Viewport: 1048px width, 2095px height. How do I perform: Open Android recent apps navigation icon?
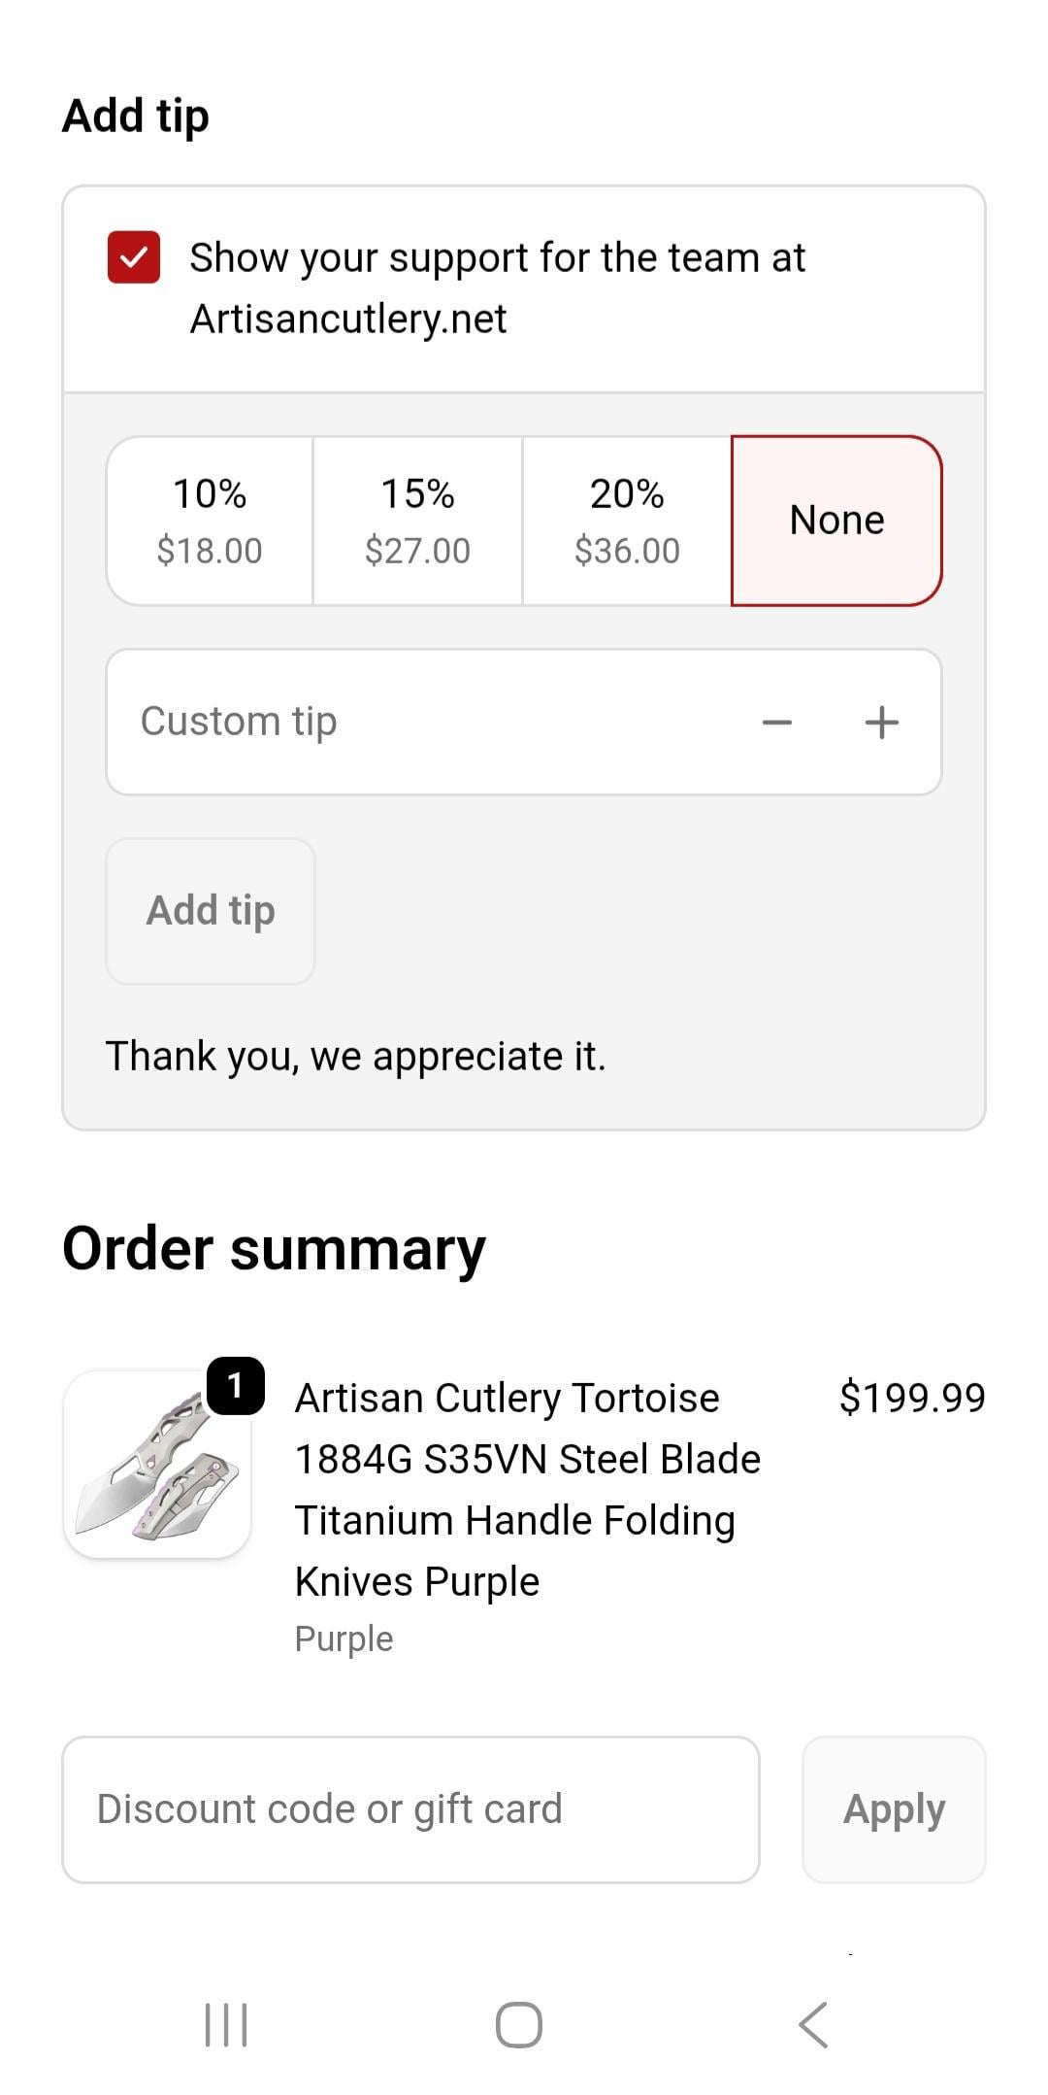pyautogui.click(x=226, y=2025)
